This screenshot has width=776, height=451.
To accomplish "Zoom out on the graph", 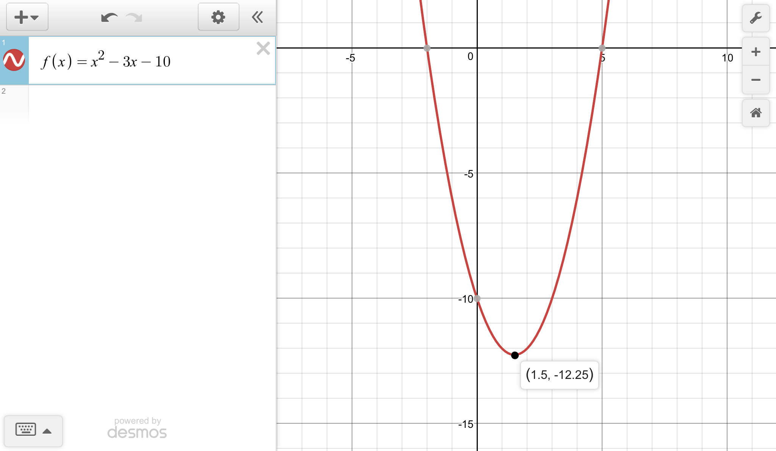I will tap(756, 80).
